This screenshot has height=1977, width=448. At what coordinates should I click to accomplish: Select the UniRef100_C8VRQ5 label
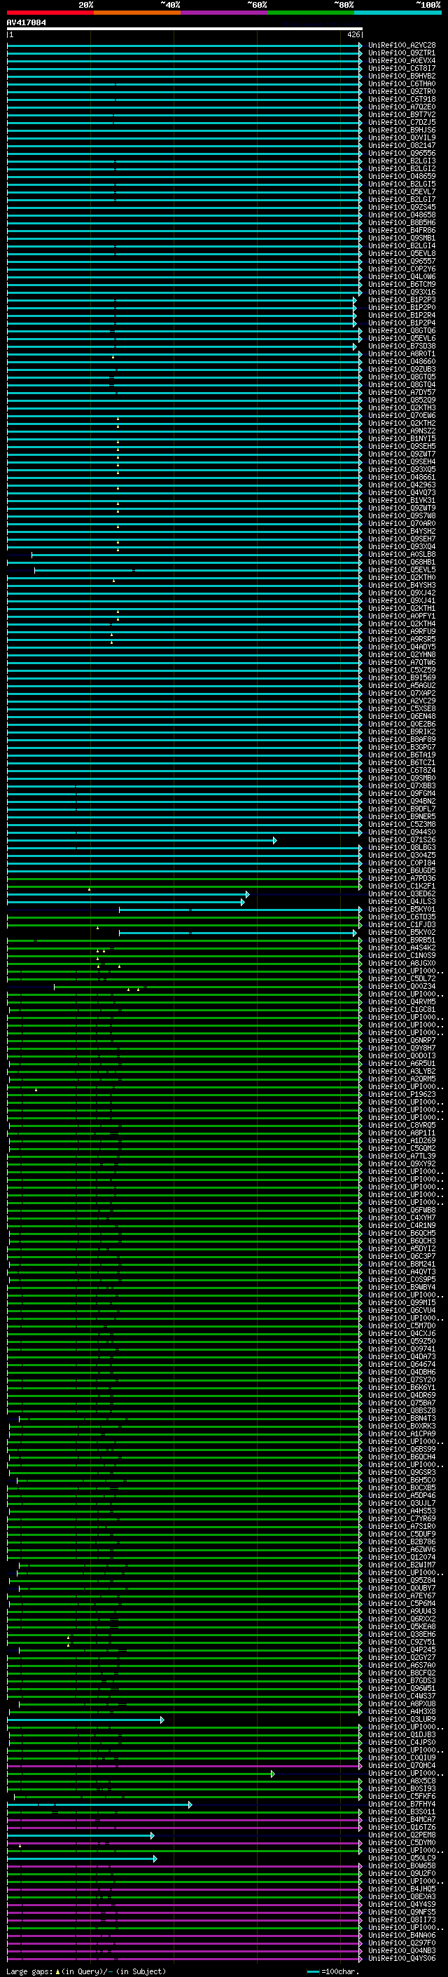(x=401, y=1126)
